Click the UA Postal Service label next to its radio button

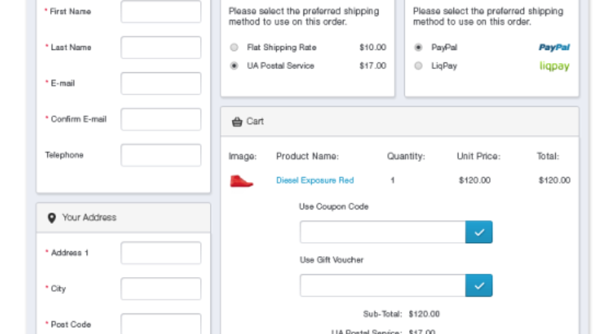(x=281, y=65)
